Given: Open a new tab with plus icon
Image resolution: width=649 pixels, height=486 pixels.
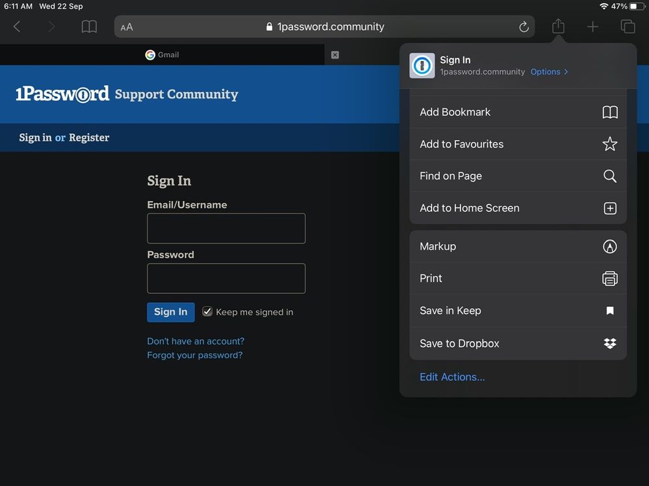Looking at the screenshot, I should [592, 27].
